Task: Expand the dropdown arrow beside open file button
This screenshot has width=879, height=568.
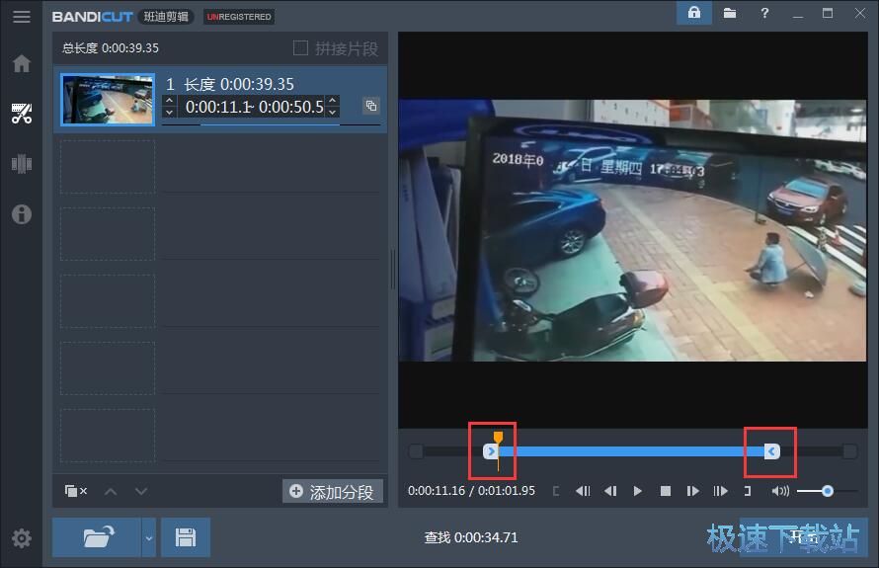Action: point(149,537)
